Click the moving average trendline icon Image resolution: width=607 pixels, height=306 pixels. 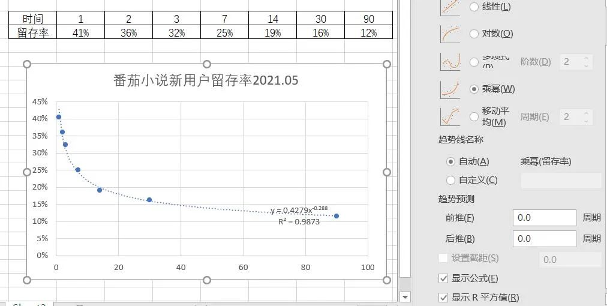[x=450, y=116]
